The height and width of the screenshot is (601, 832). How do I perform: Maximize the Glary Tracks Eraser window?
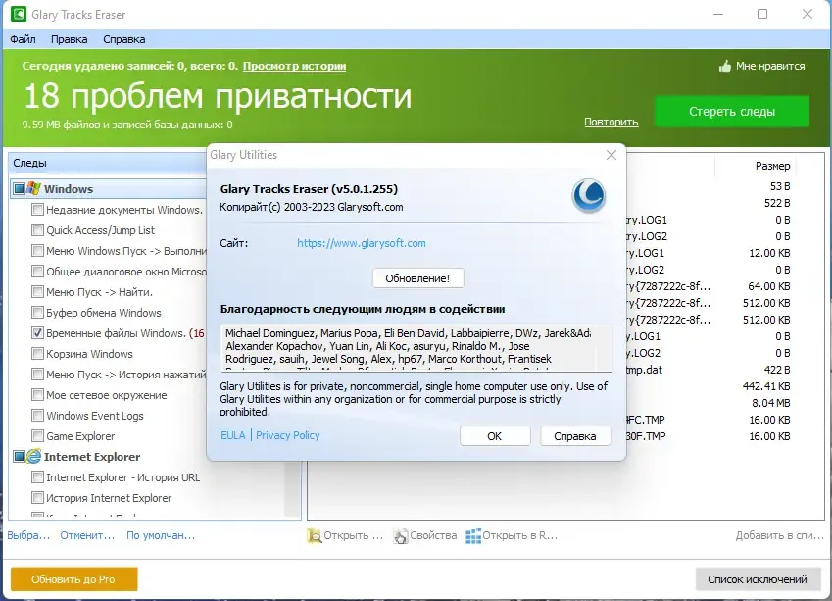[x=762, y=14]
